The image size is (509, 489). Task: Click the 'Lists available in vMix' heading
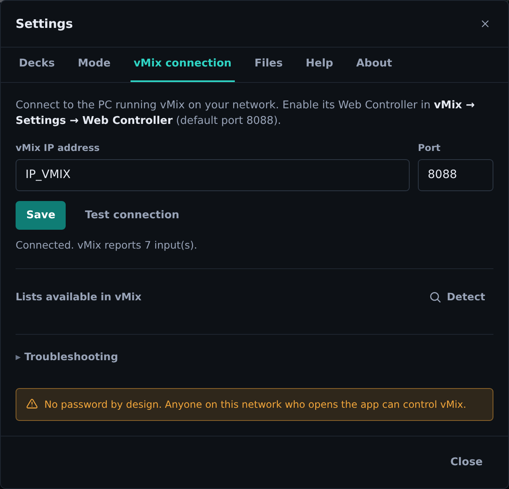click(78, 297)
